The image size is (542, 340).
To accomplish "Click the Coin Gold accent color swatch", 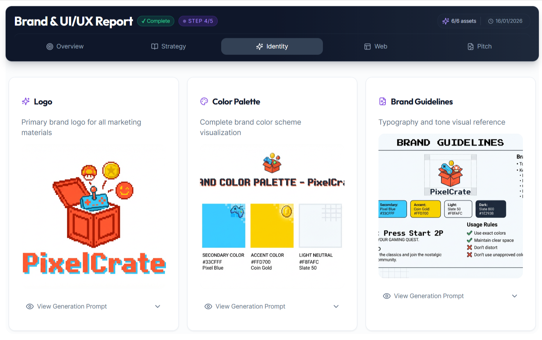I will pyautogui.click(x=272, y=225).
